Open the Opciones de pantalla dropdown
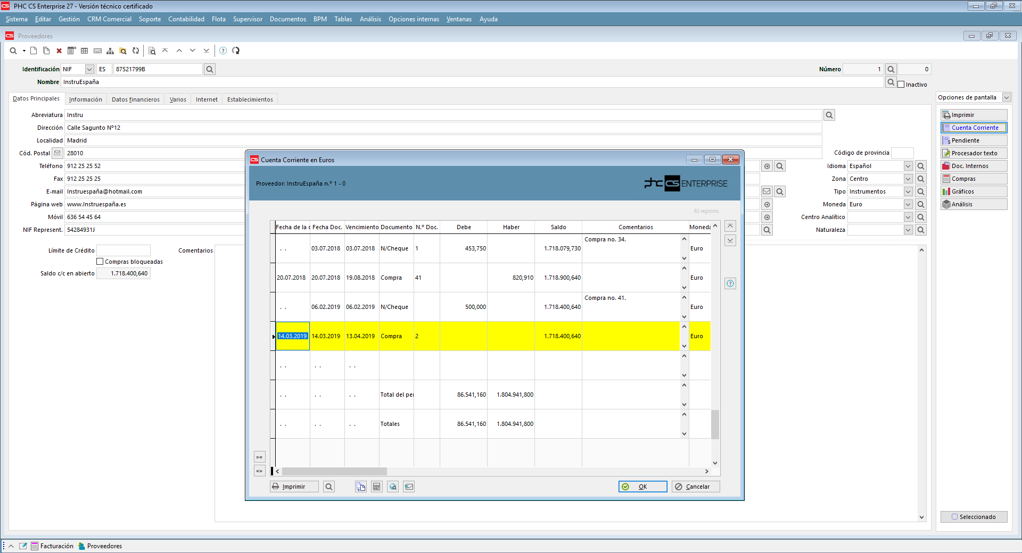The height and width of the screenshot is (553, 1022). pyautogui.click(x=1007, y=97)
